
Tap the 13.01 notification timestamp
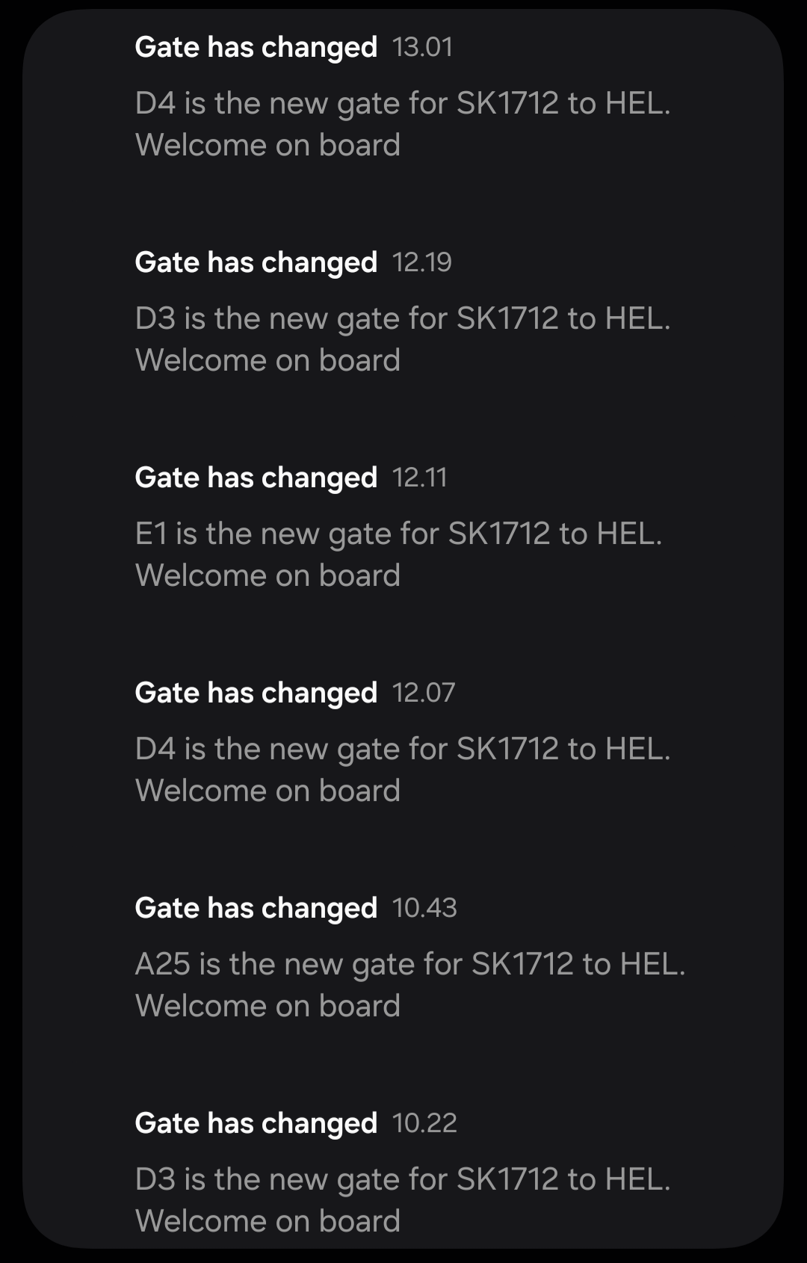pos(422,47)
